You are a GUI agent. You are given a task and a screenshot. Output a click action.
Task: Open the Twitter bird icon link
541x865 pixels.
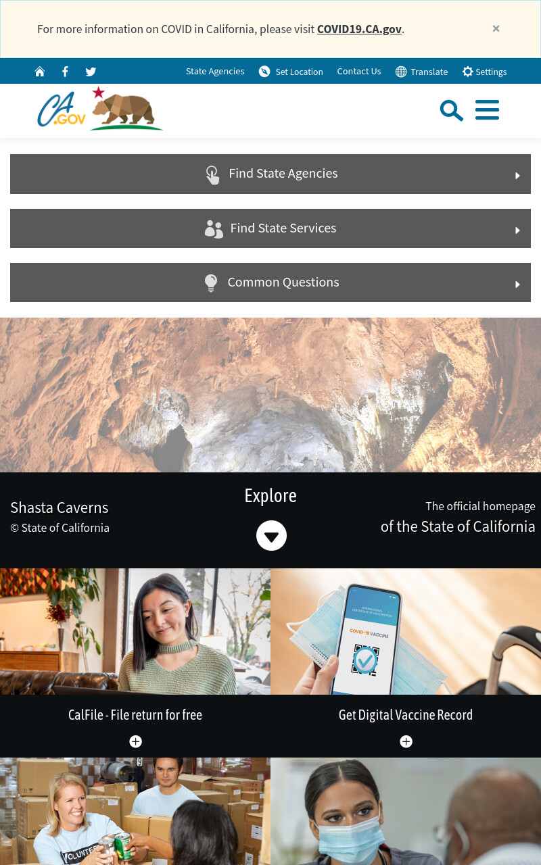point(91,72)
